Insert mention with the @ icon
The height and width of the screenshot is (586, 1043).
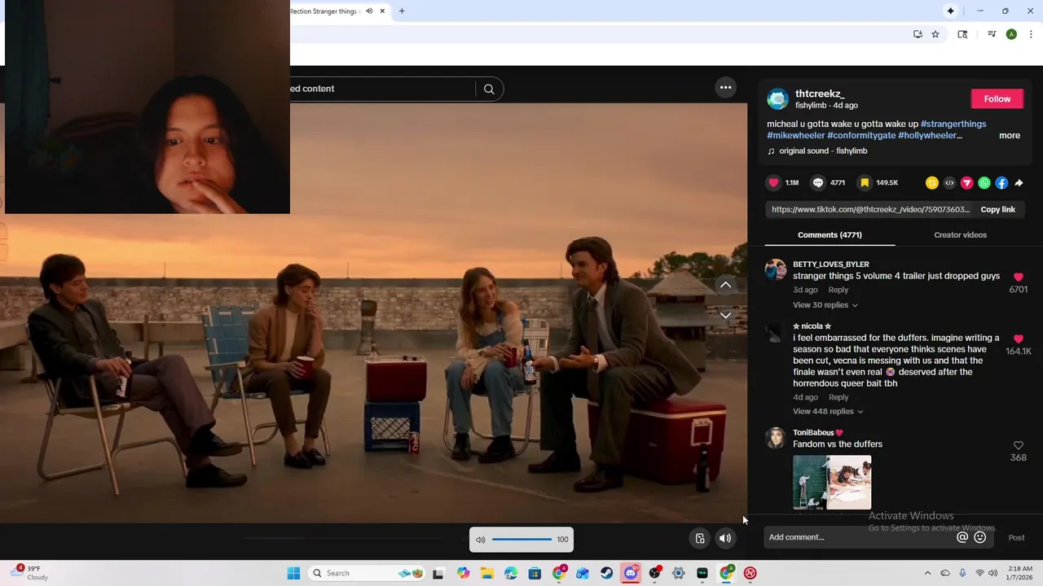coord(962,537)
